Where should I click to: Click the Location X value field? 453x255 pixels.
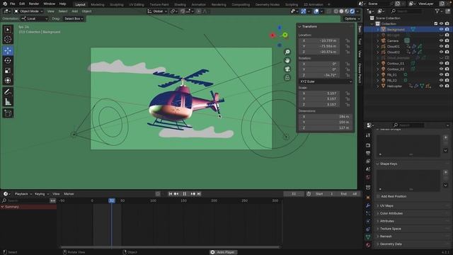pyautogui.click(x=319, y=41)
